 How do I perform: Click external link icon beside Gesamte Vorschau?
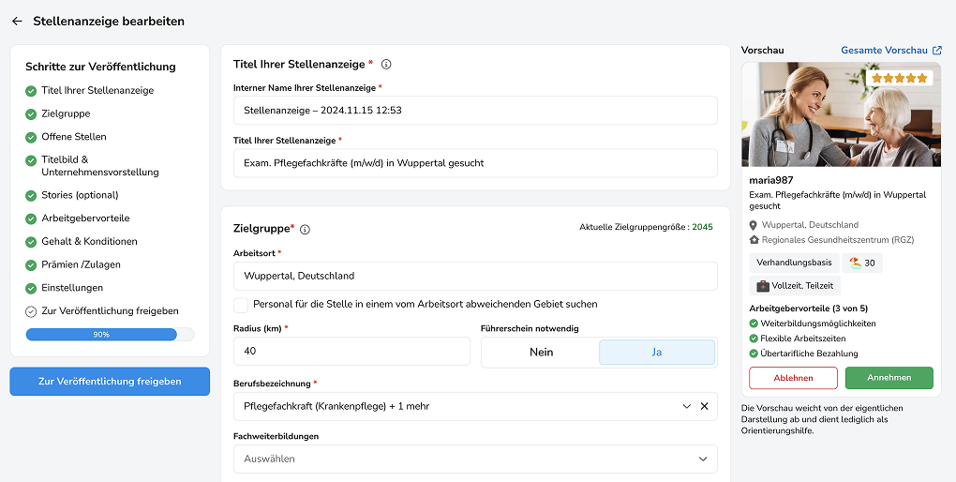tap(937, 50)
